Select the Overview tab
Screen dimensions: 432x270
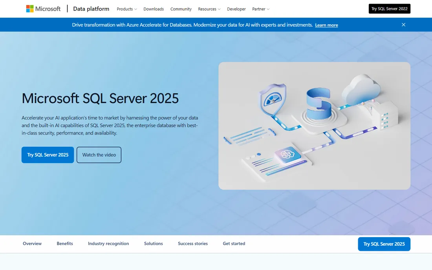(x=32, y=244)
